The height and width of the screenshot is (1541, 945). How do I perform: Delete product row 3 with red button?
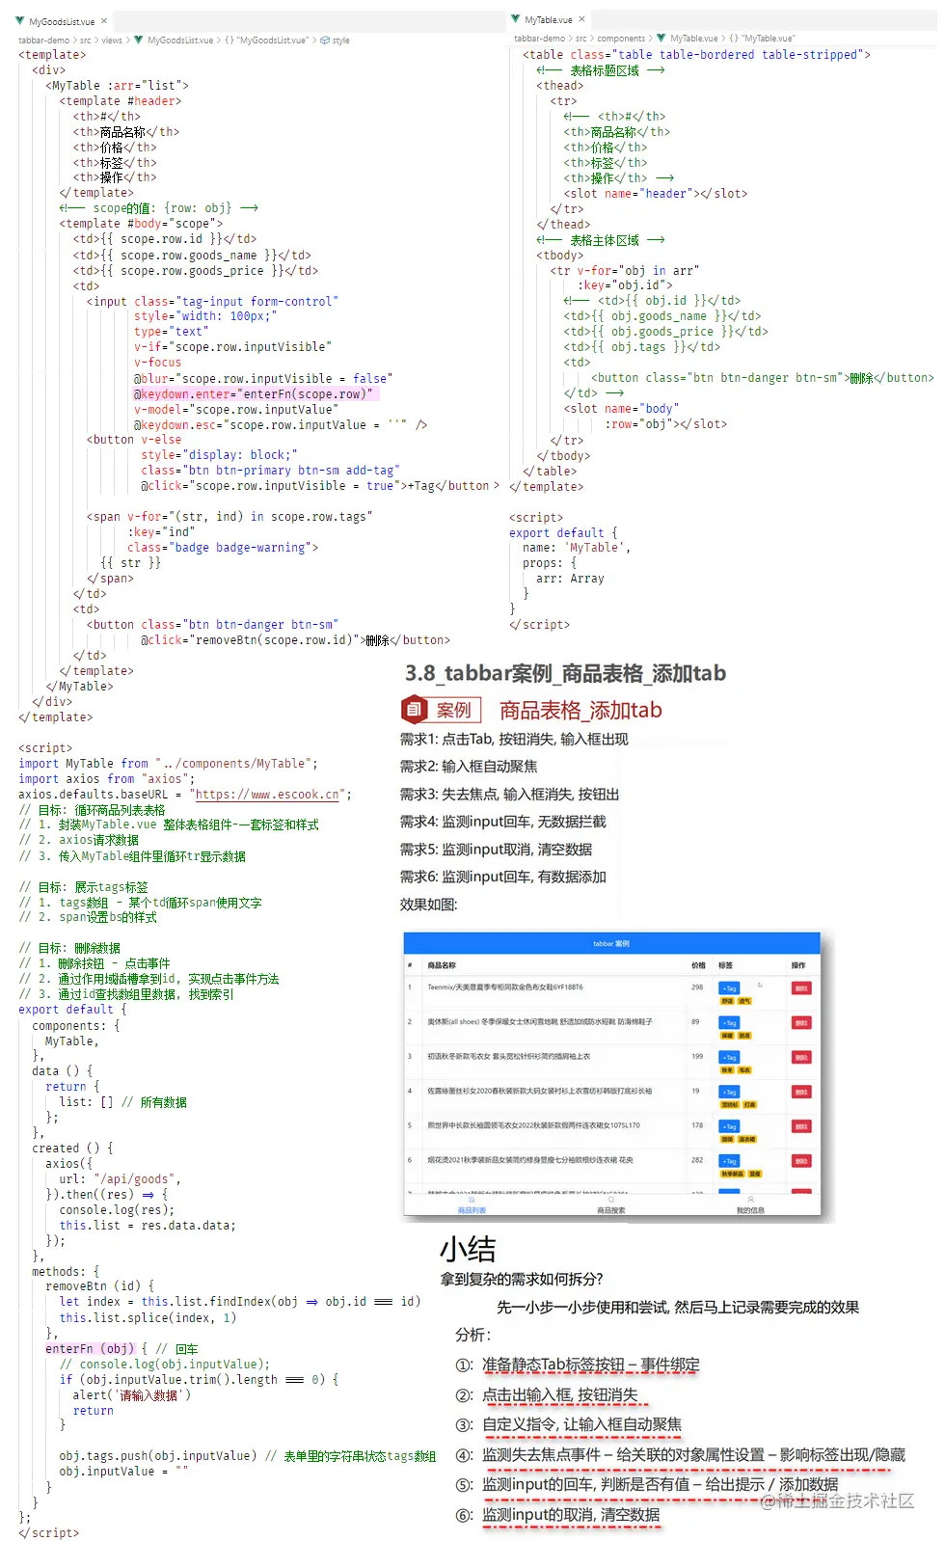(801, 1058)
